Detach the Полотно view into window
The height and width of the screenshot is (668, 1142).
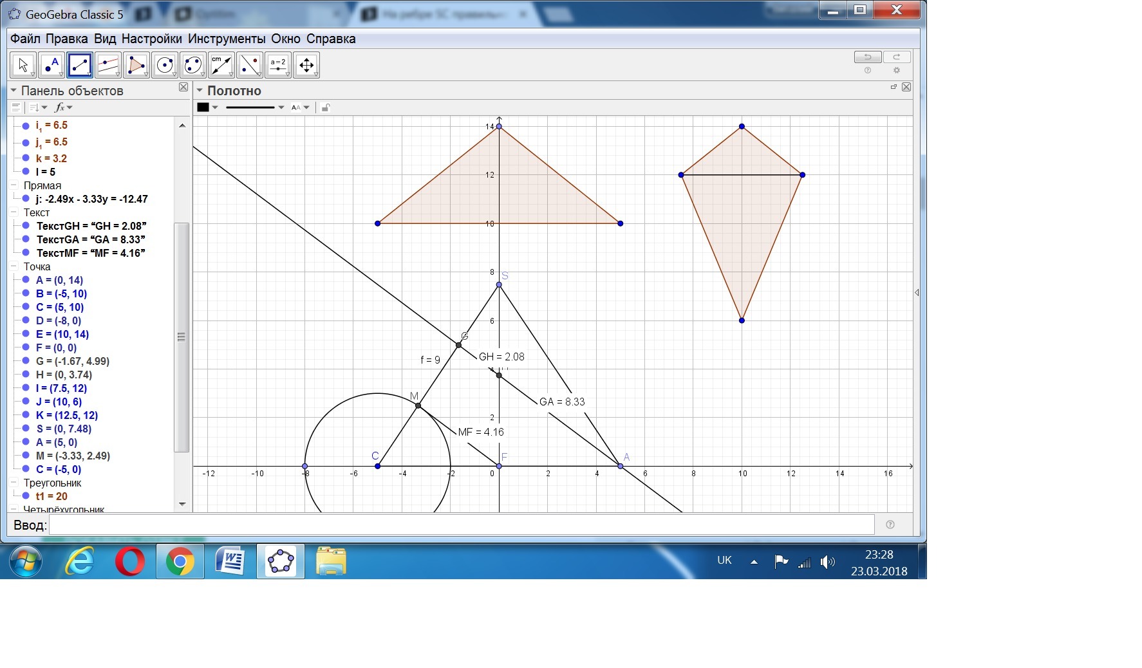point(894,87)
